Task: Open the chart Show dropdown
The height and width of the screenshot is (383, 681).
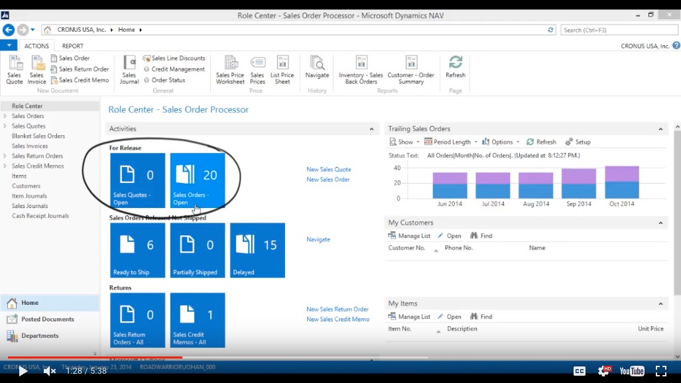Action: click(404, 142)
